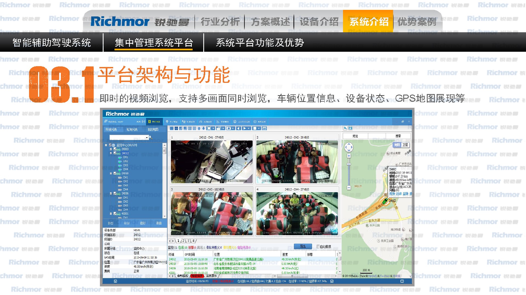Open dropdown arrow beside snapshot icon

(x=233, y=128)
